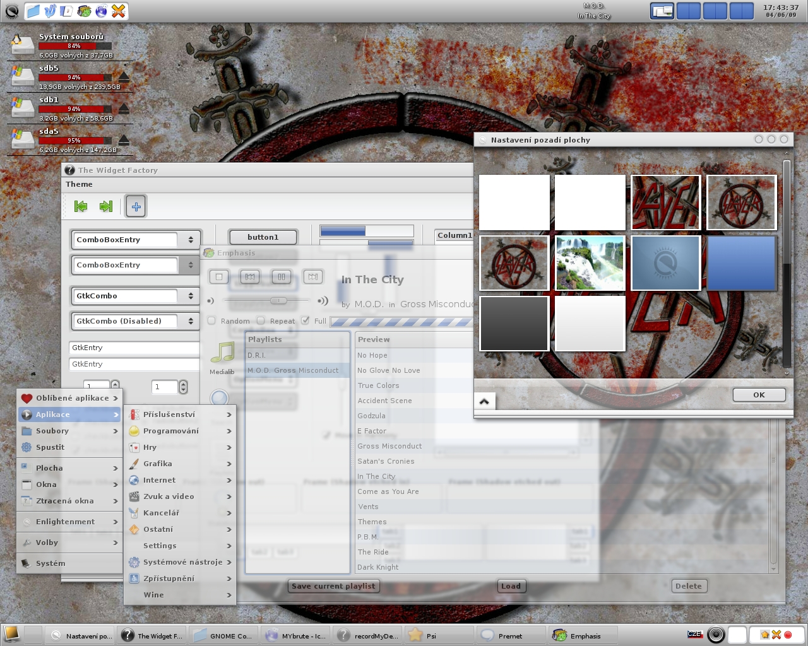Skip to previous track in Emphasis
Screen dimensions: 808x646
(x=250, y=276)
